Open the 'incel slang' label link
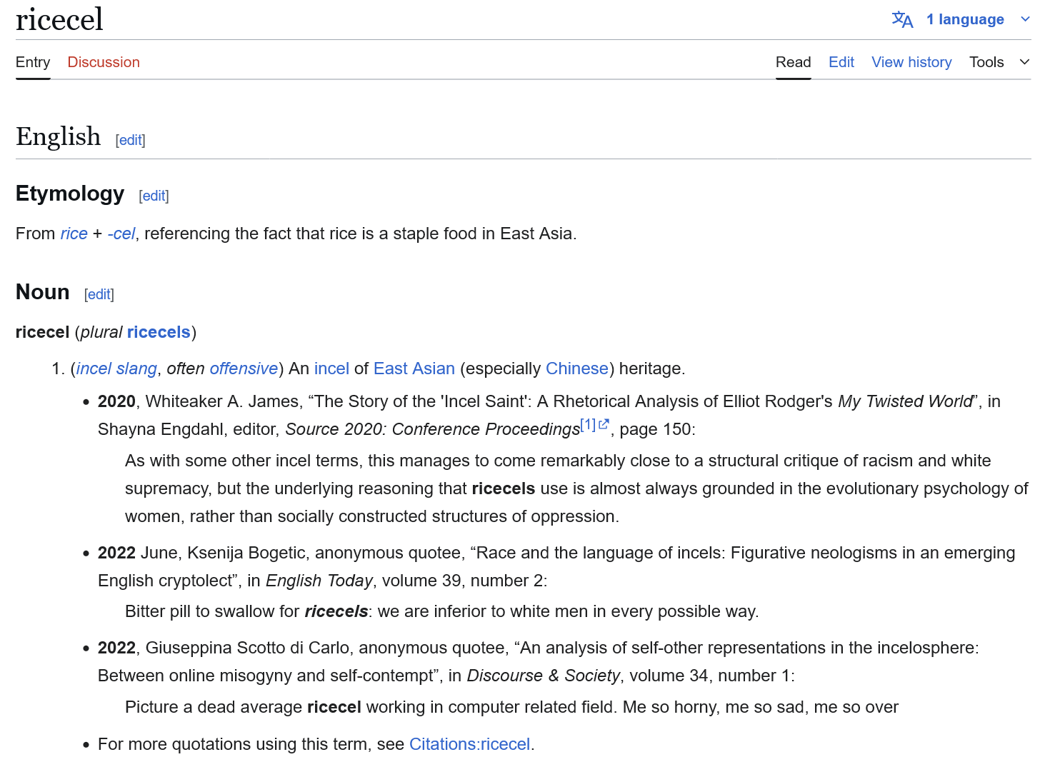The width and height of the screenshot is (1050, 767). (x=116, y=369)
